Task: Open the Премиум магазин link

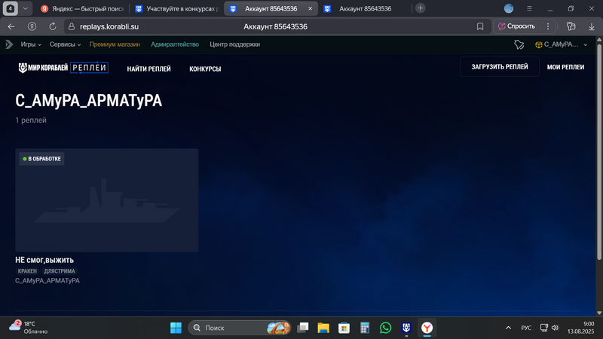Action: tap(115, 44)
